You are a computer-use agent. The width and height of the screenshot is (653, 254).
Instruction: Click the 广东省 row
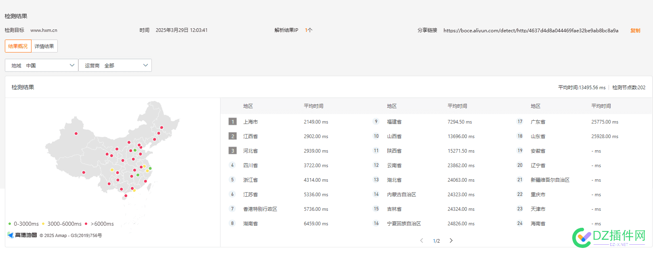pos(580,122)
